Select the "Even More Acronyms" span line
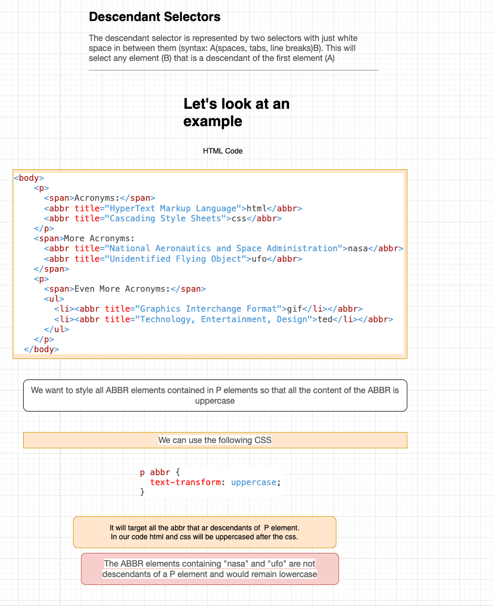This screenshot has width=493, height=606. click(125, 289)
